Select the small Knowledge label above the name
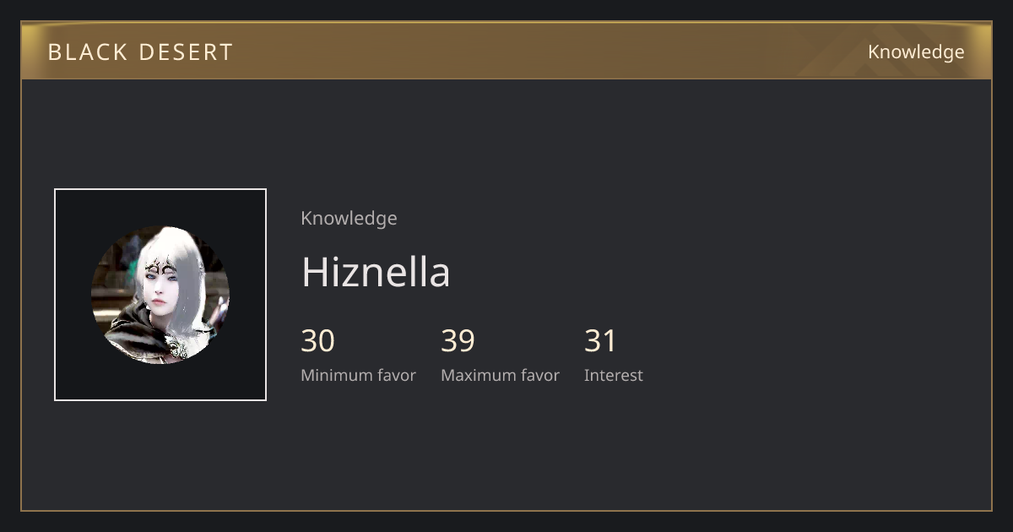Image resolution: width=1013 pixels, height=532 pixels. [x=349, y=218]
